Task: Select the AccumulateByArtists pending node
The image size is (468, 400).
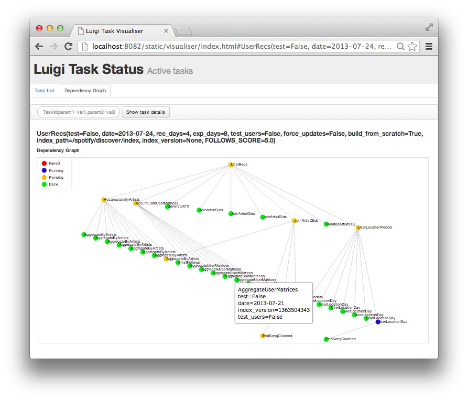Action: tap(104, 199)
